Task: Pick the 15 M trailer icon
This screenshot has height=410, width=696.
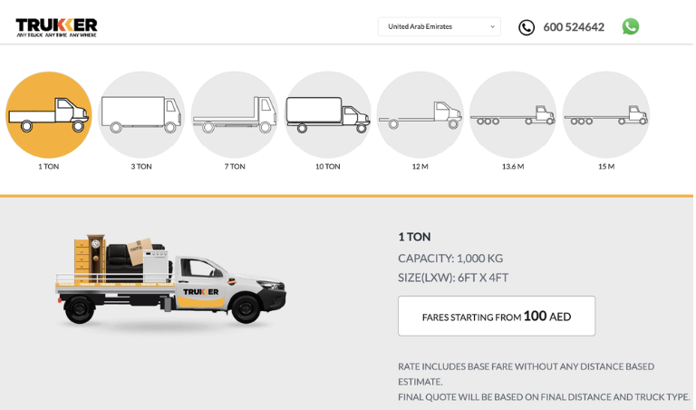Action: pyautogui.click(x=605, y=114)
